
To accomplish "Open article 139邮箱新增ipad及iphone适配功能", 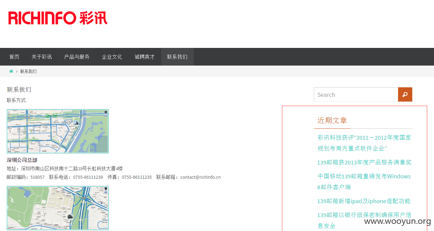I will [364, 201].
